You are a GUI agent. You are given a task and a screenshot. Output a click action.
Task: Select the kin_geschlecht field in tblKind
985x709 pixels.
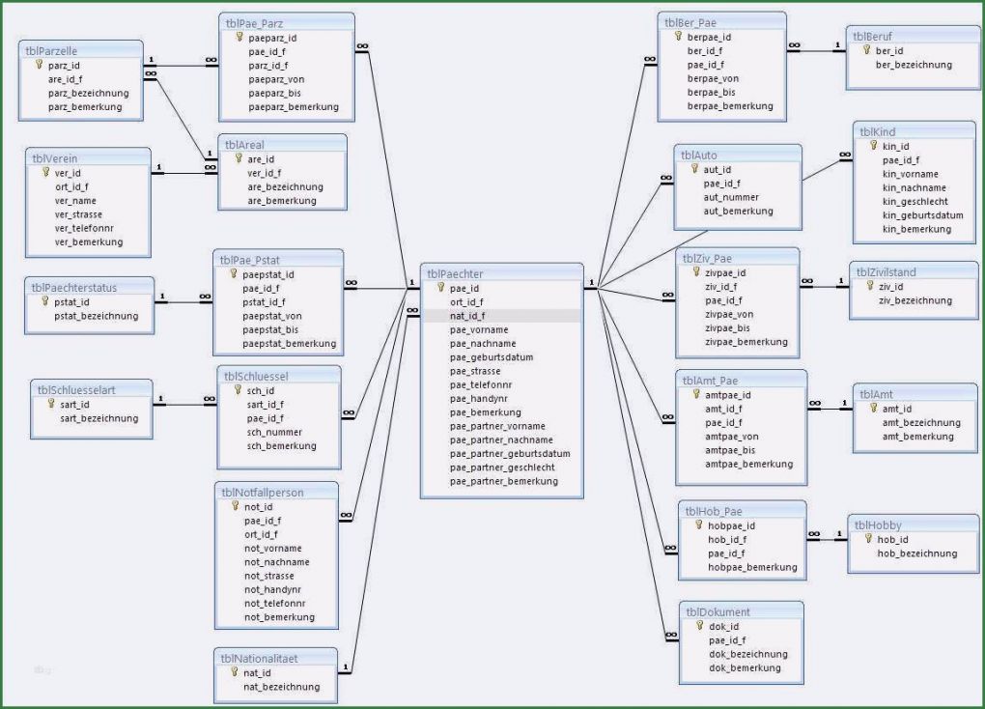[916, 201]
